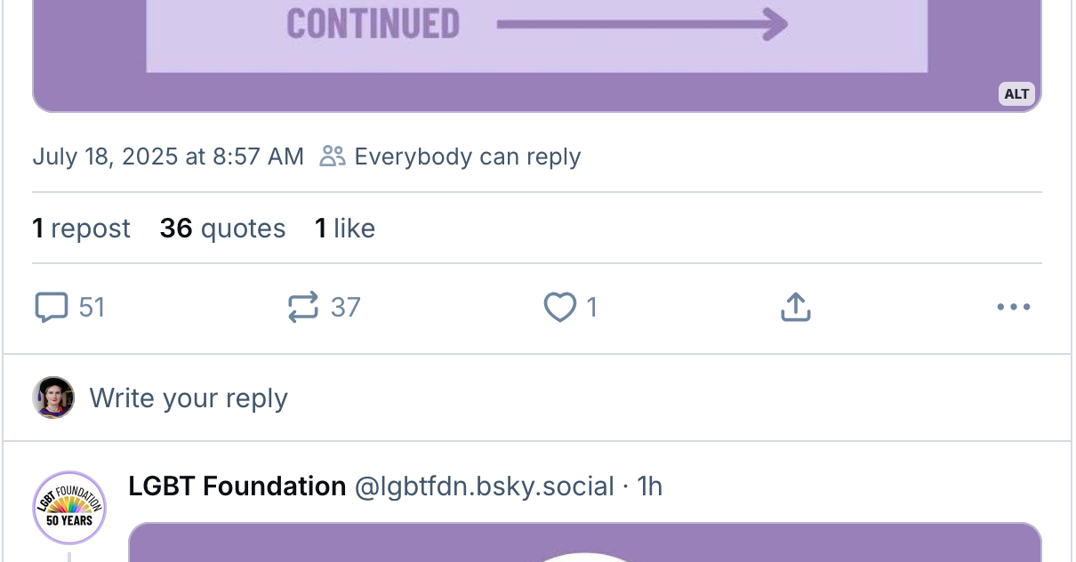View the 1 like list

tap(345, 229)
